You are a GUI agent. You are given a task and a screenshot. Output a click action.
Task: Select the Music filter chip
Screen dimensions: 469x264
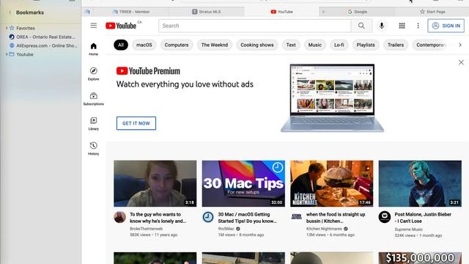314,45
